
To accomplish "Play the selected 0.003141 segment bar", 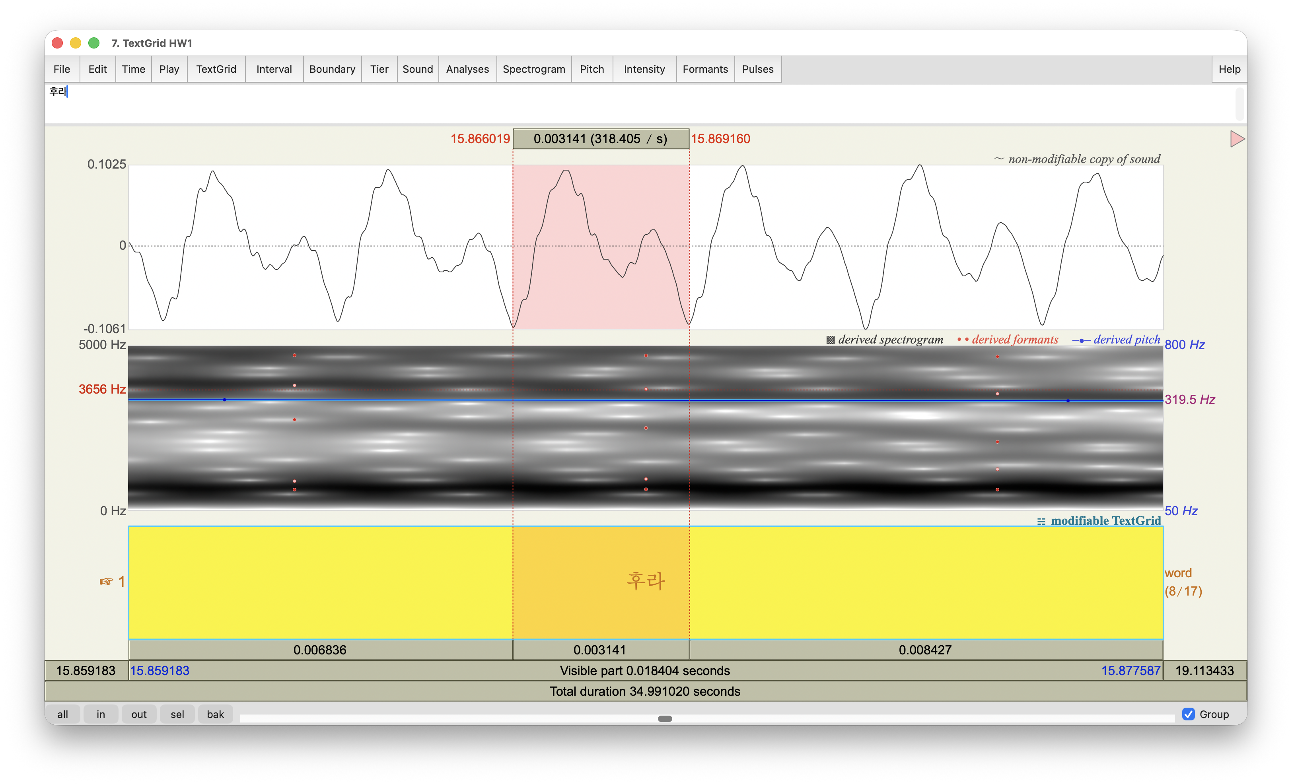I will [x=600, y=650].
